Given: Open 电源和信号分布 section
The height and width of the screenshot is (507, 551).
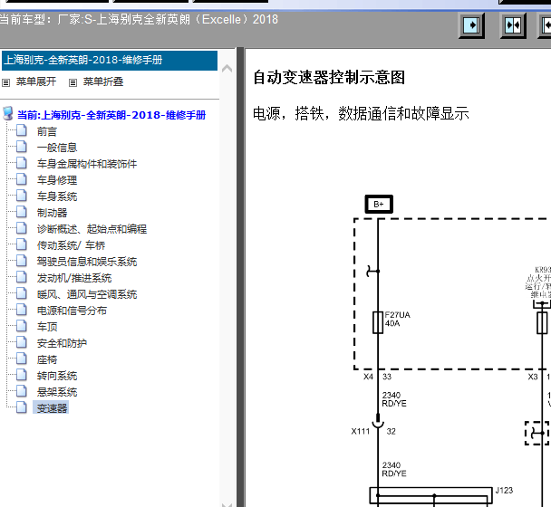Looking at the screenshot, I should point(72,311).
